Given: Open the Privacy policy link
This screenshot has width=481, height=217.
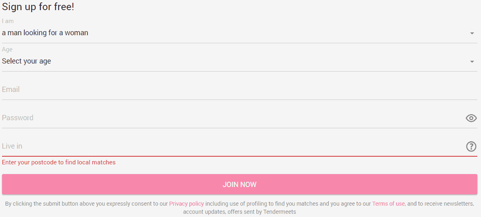Looking at the screenshot, I should tap(186, 204).
